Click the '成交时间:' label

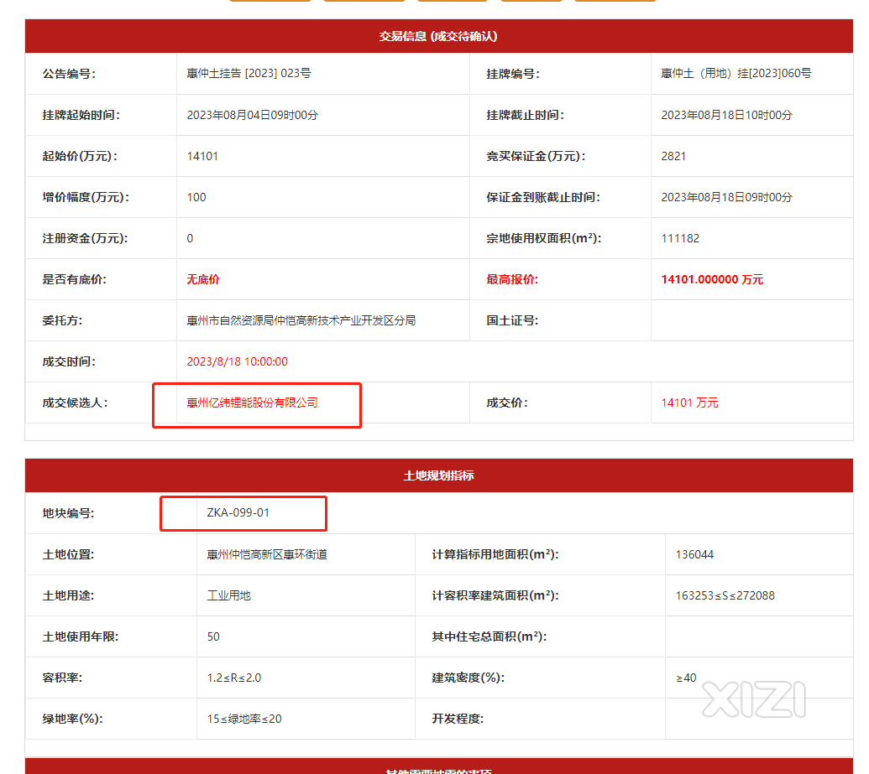point(70,361)
